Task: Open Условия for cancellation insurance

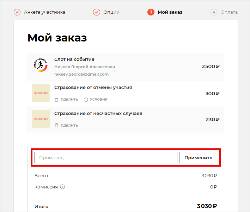Action: click(x=98, y=99)
